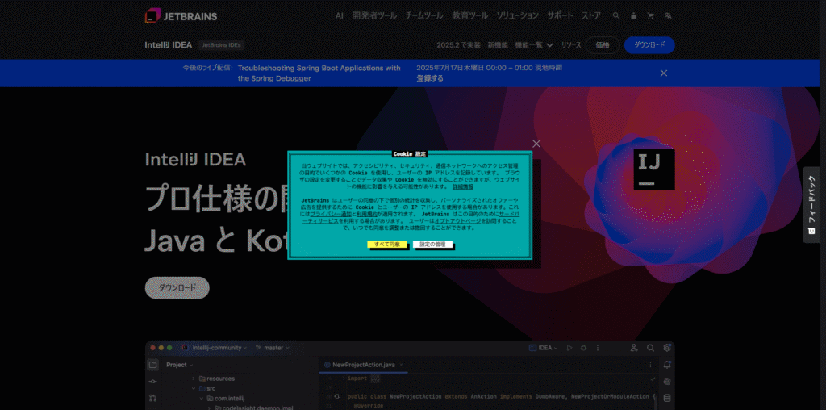
Task: Click the JetBrains IDEs badge
Action: click(222, 45)
